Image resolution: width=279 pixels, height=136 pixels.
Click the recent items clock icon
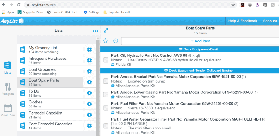click(x=116, y=41)
